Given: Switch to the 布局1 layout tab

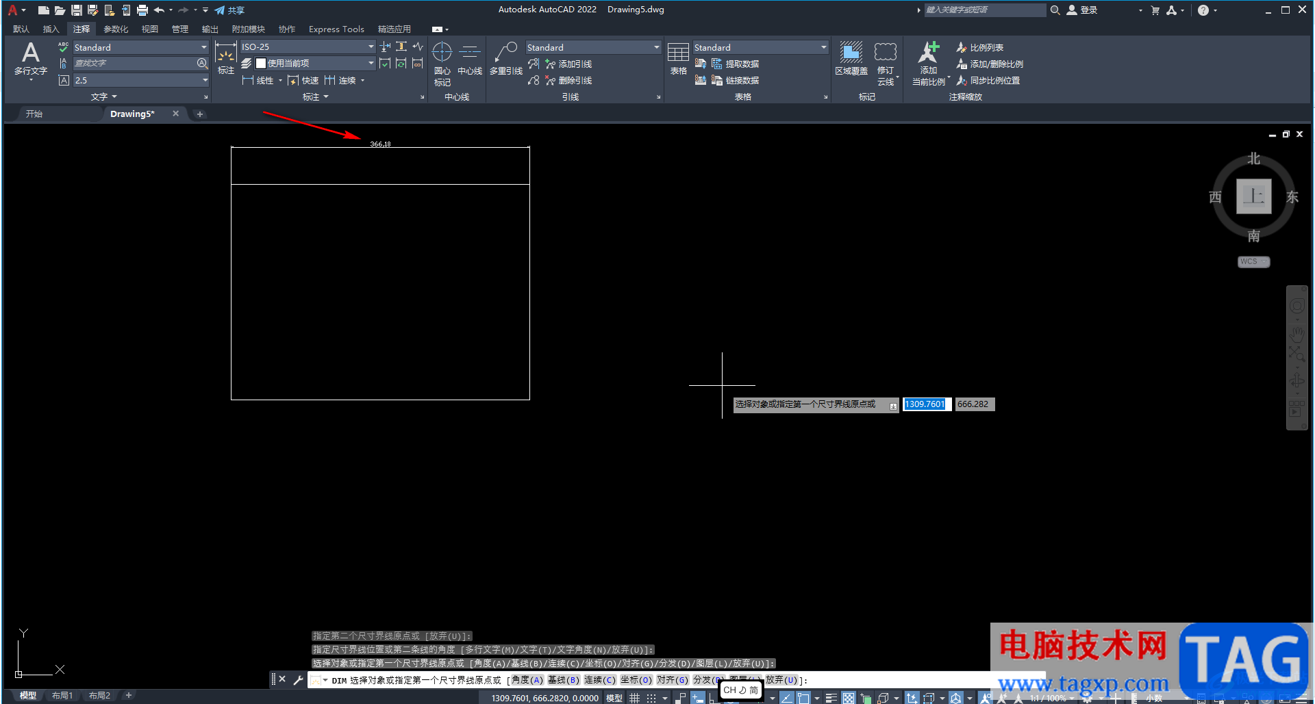Looking at the screenshot, I should (x=62, y=695).
